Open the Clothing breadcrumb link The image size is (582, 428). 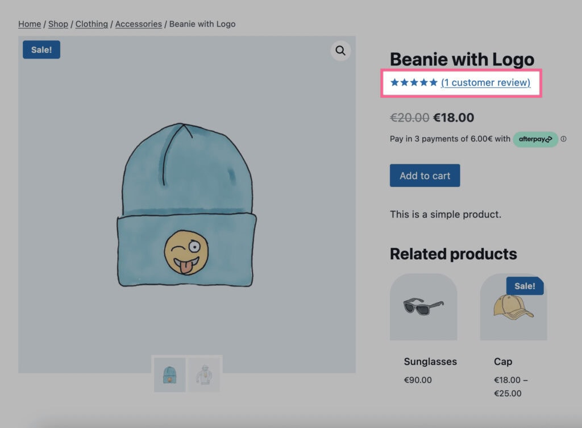pyautogui.click(x=92, y=24)
